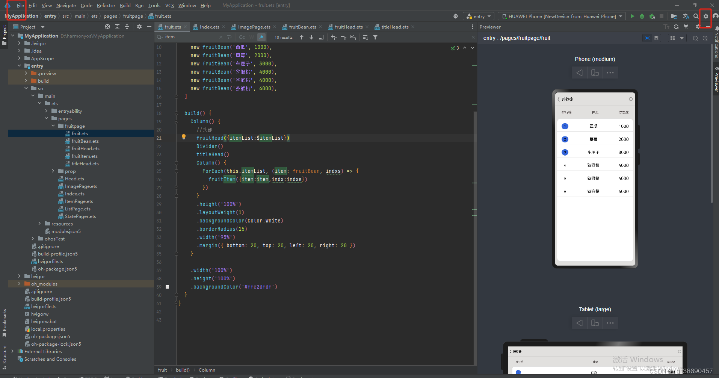The width and height of the screenshot is (719, 378).
Task: Select all occurrences icon in find bar
Action: (x=353, y=37)
